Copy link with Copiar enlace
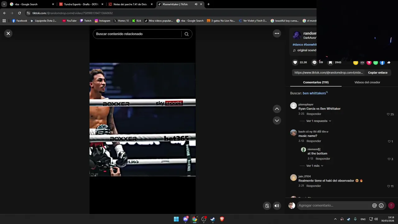This screenshot has width=398, height=224. tap(377, 72)
